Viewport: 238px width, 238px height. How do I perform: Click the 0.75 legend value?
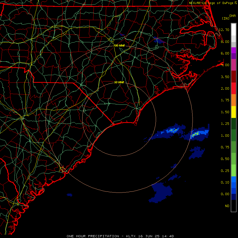pos(225,147)
